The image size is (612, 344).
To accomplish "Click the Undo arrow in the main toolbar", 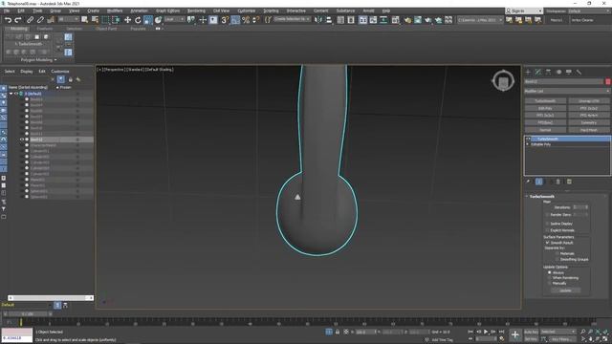I will click(x=8, y=20).
